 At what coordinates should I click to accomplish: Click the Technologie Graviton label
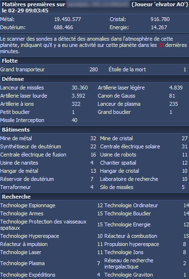(129, 275)
